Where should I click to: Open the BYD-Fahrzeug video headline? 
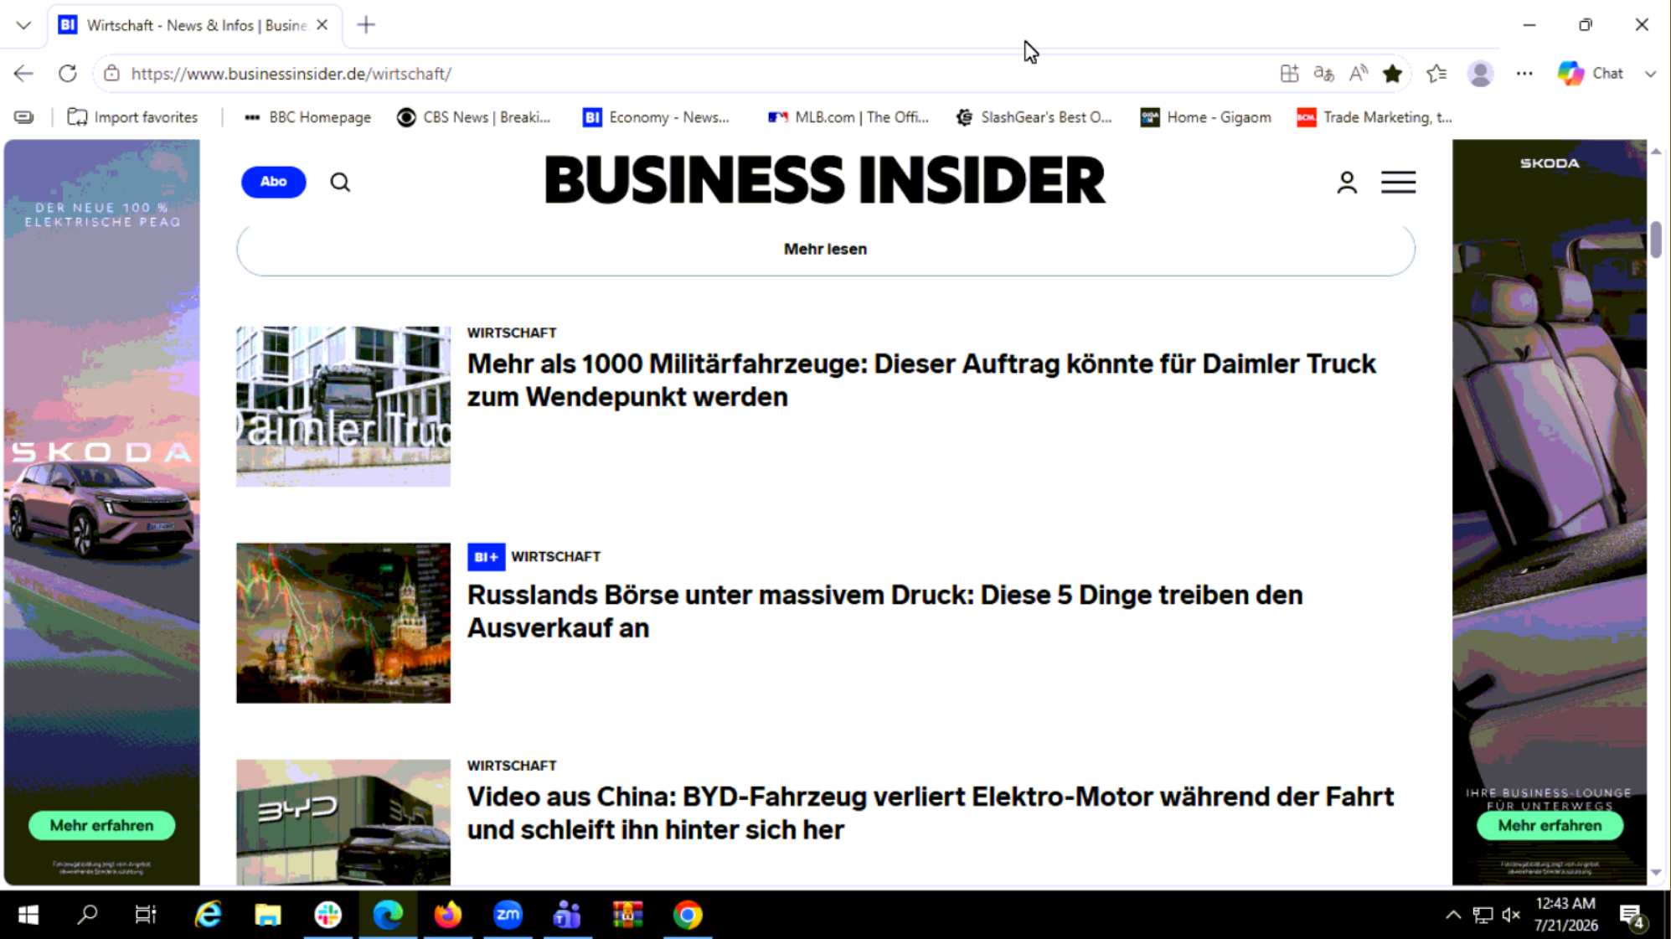[x=931, y=813]
